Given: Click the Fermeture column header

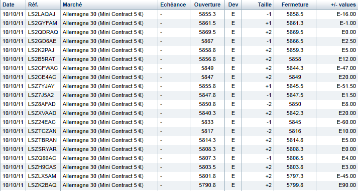Looking at the screenshot, I should (295, 4).
